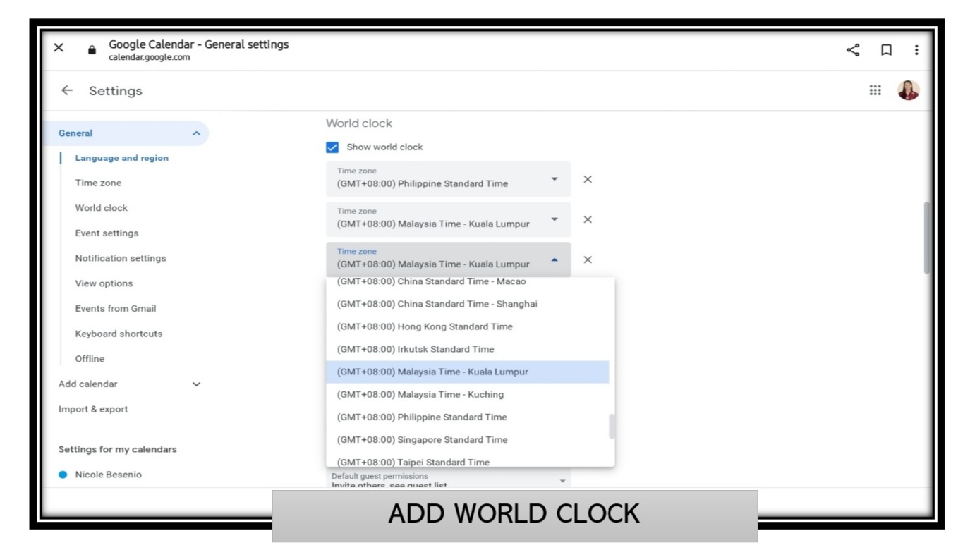Open Notification settings
Screen dimensions: 970x550
point(121,258)
